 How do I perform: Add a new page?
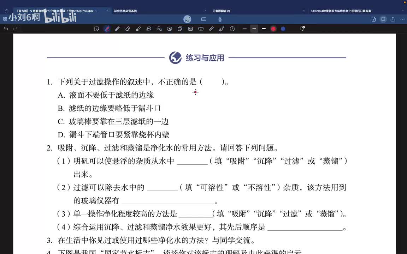374,19
